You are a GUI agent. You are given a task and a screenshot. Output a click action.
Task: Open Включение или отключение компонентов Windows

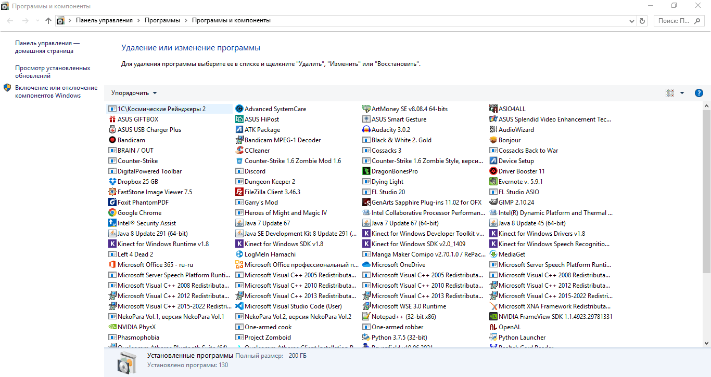click(56, 91)
